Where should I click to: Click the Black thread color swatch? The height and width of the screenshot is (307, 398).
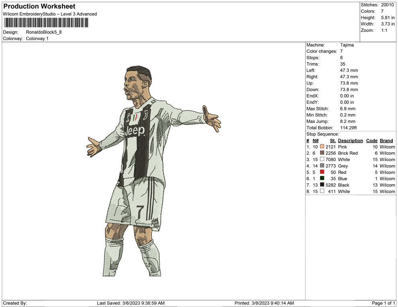(x=322, y=185)
